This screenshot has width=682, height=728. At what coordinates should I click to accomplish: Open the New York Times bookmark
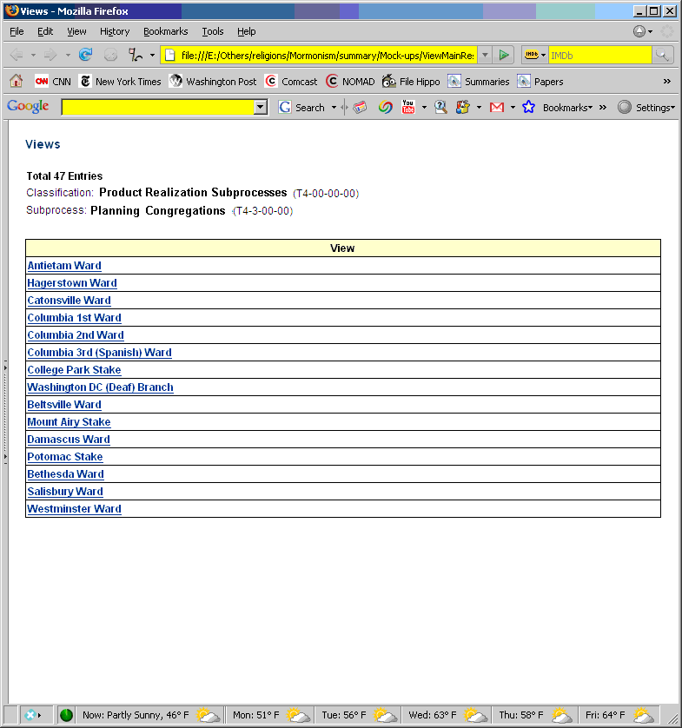(120, 82)
